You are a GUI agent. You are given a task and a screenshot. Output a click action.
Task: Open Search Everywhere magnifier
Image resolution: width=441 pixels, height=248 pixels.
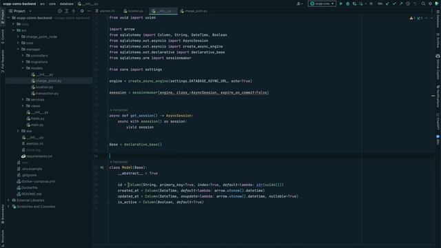click(423, 3)
